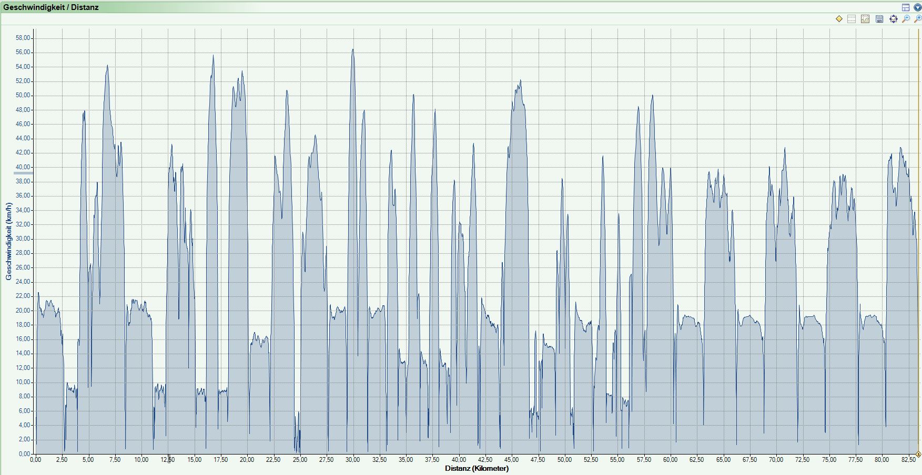
Task: Click the 'Geschwindigkeit / Distanz' panel title
Action: point(51,7)
